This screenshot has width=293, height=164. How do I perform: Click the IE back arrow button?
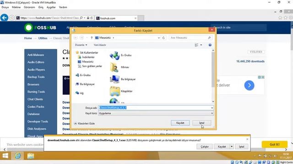point(4,18)
